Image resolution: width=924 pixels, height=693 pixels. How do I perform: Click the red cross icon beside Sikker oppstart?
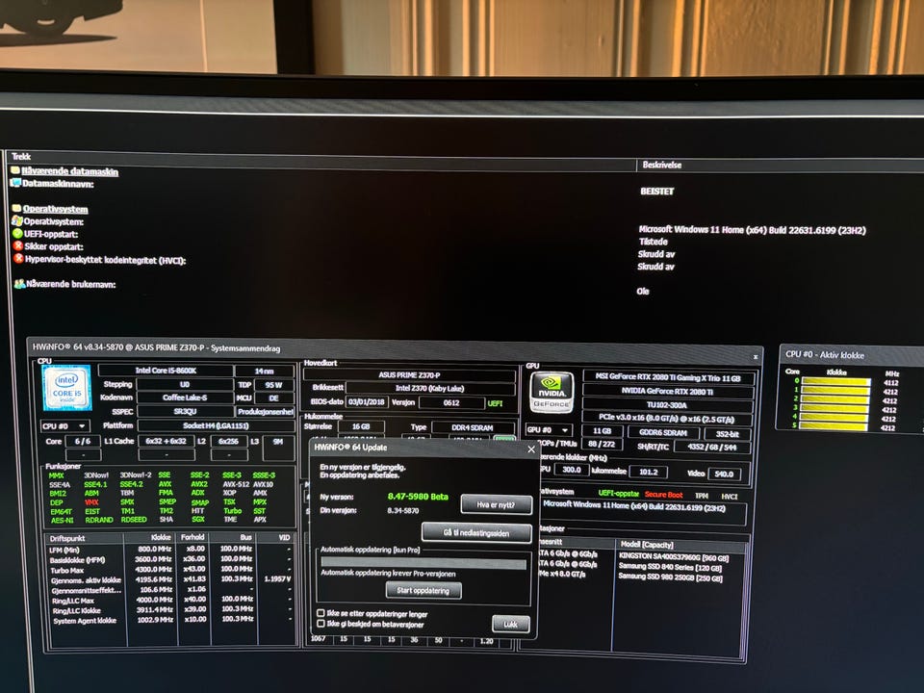point(18,245)
